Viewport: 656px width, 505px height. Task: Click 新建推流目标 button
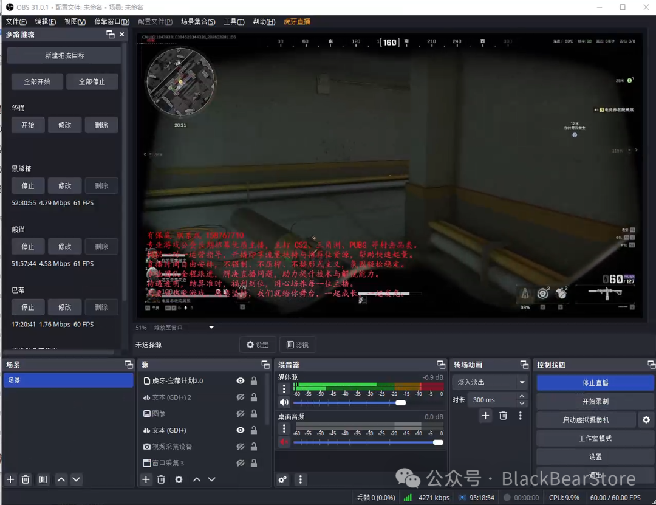64,55
